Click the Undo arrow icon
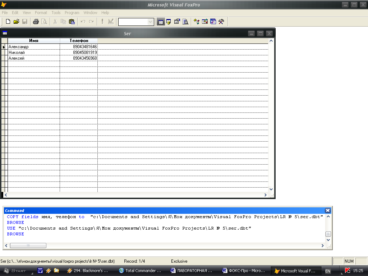This screenshot has width=368, height=276. coord(83,22)
